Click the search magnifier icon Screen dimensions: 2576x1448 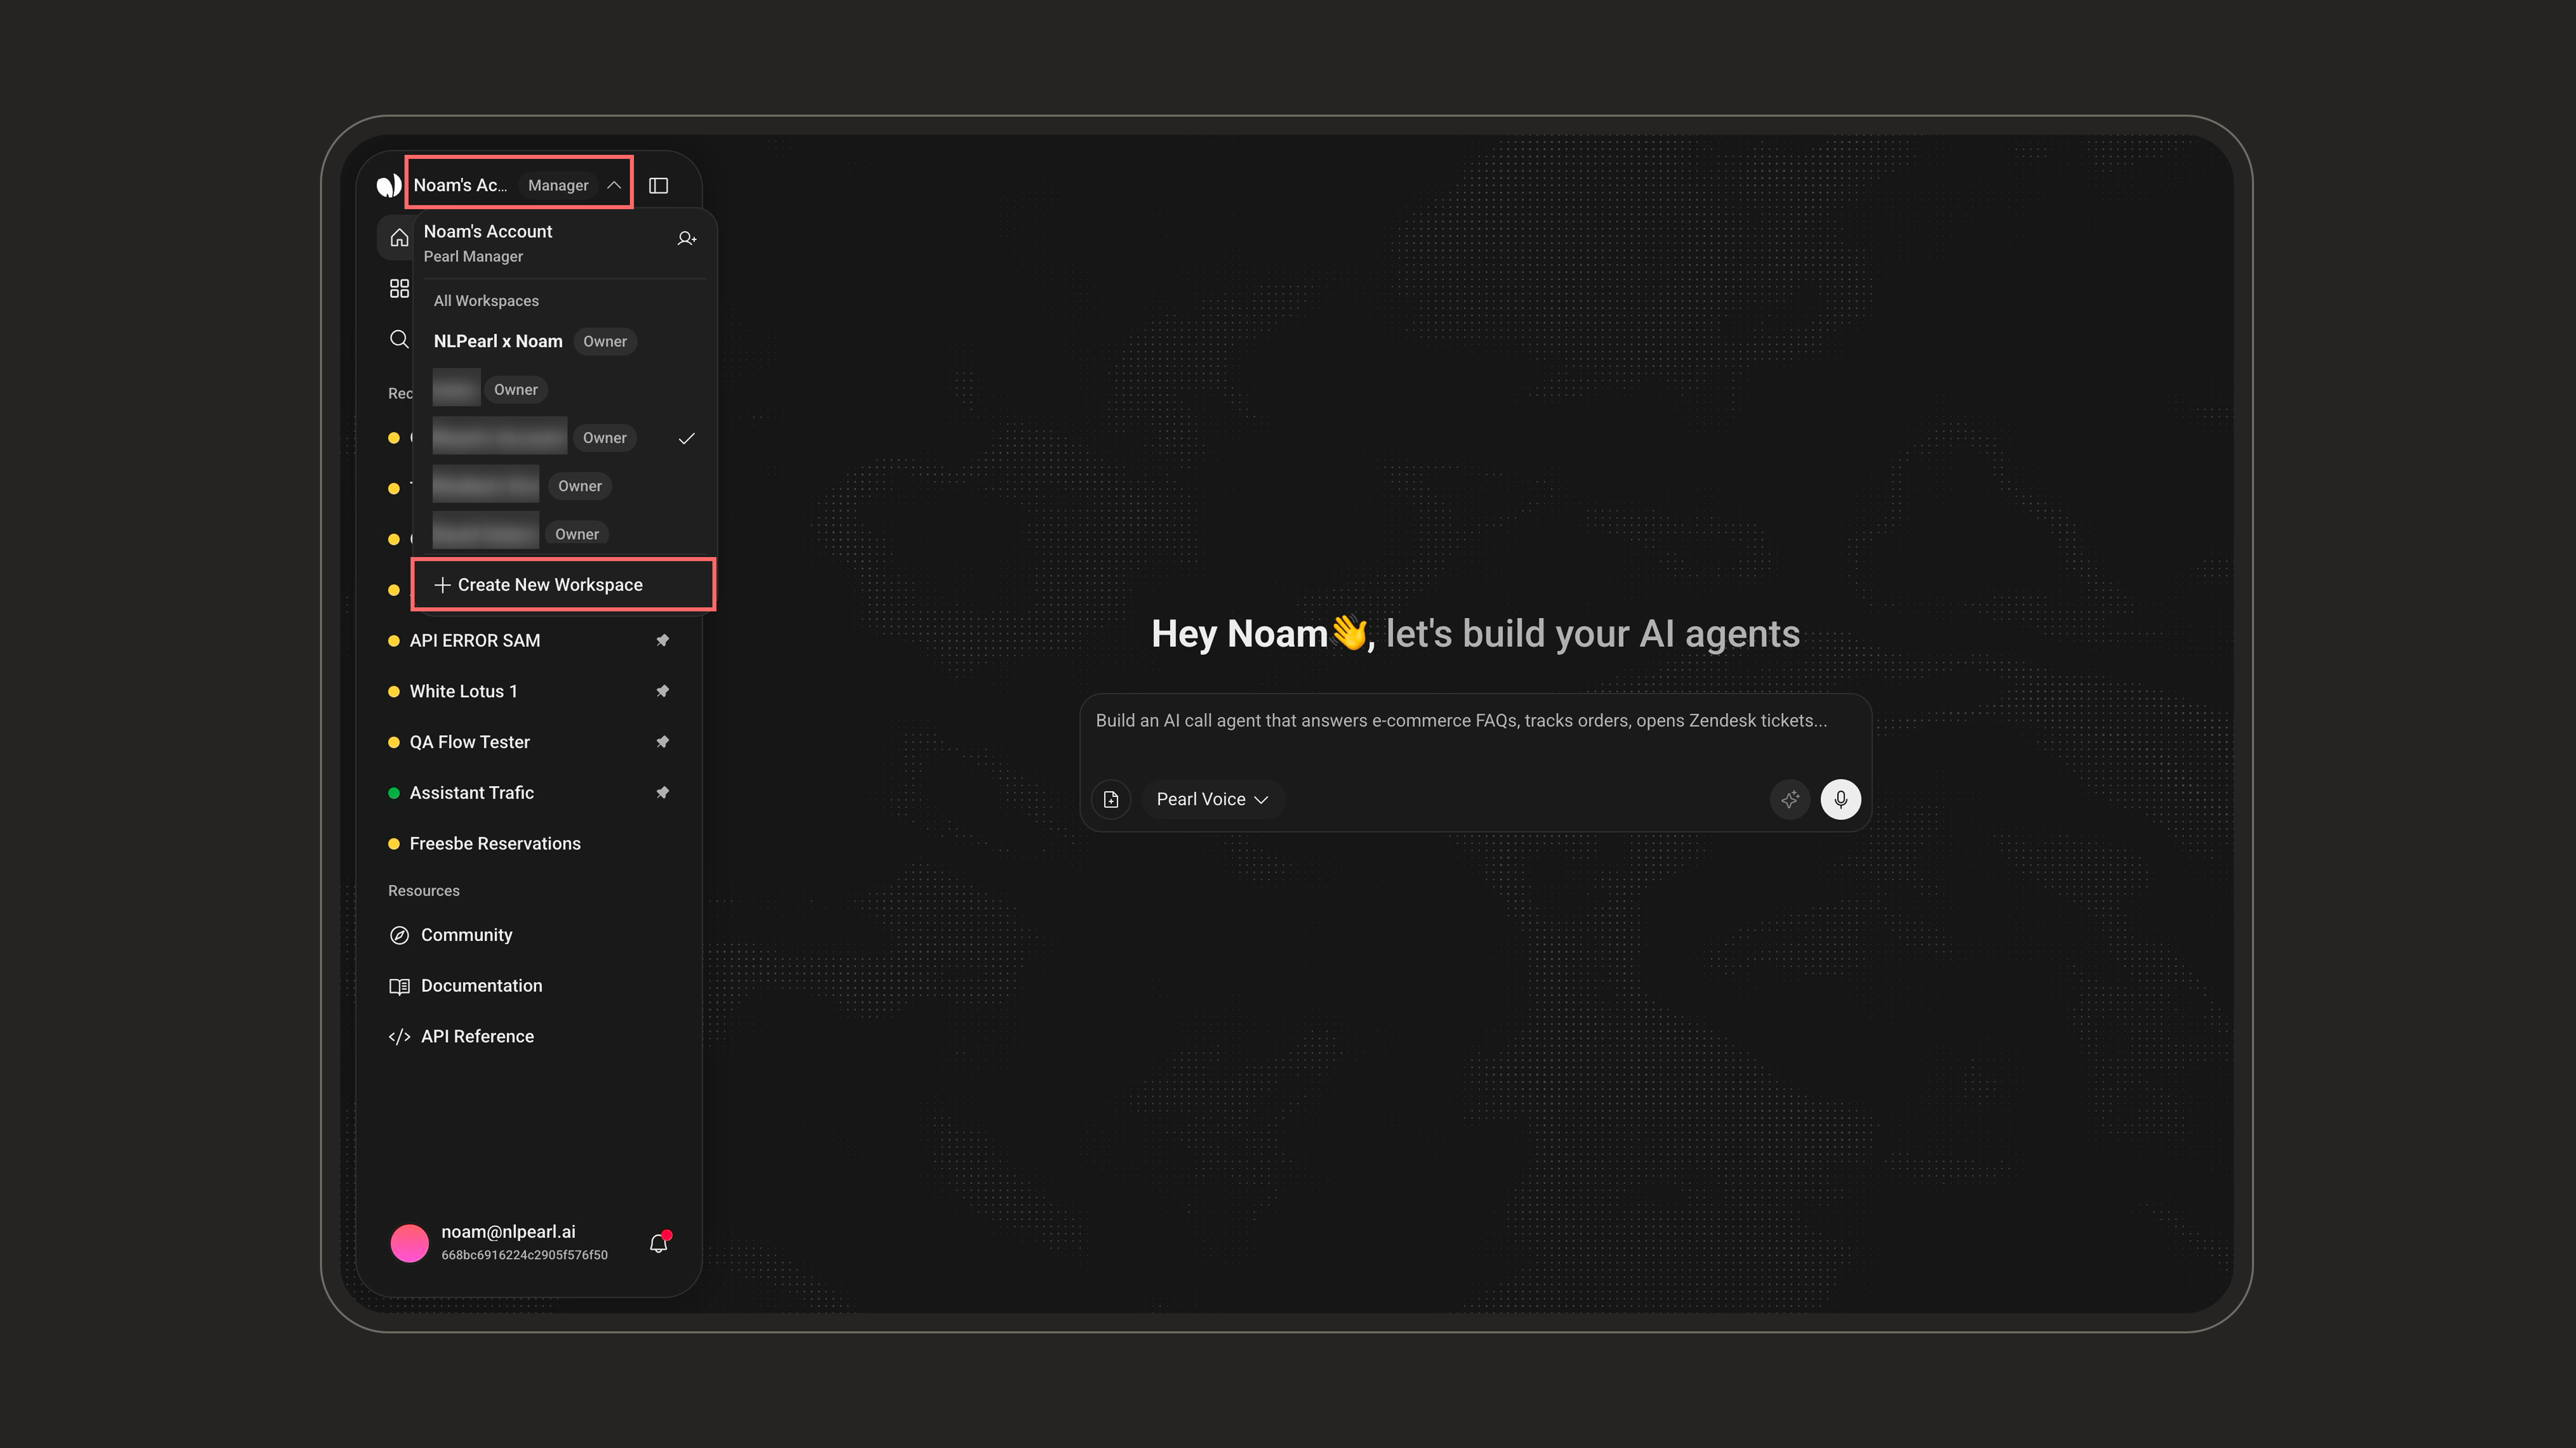pyautogui.click(x=399, y=340)
